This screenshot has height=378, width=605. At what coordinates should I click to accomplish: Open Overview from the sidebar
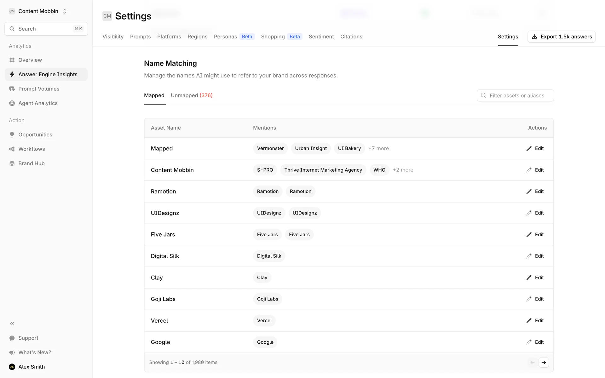(30, 60)
